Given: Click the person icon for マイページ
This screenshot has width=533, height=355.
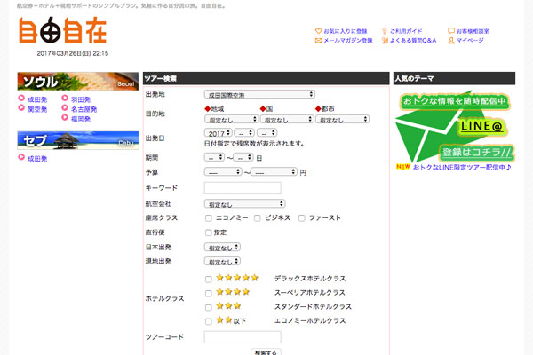Looking at the screenshot, I should tap(451, 41).
